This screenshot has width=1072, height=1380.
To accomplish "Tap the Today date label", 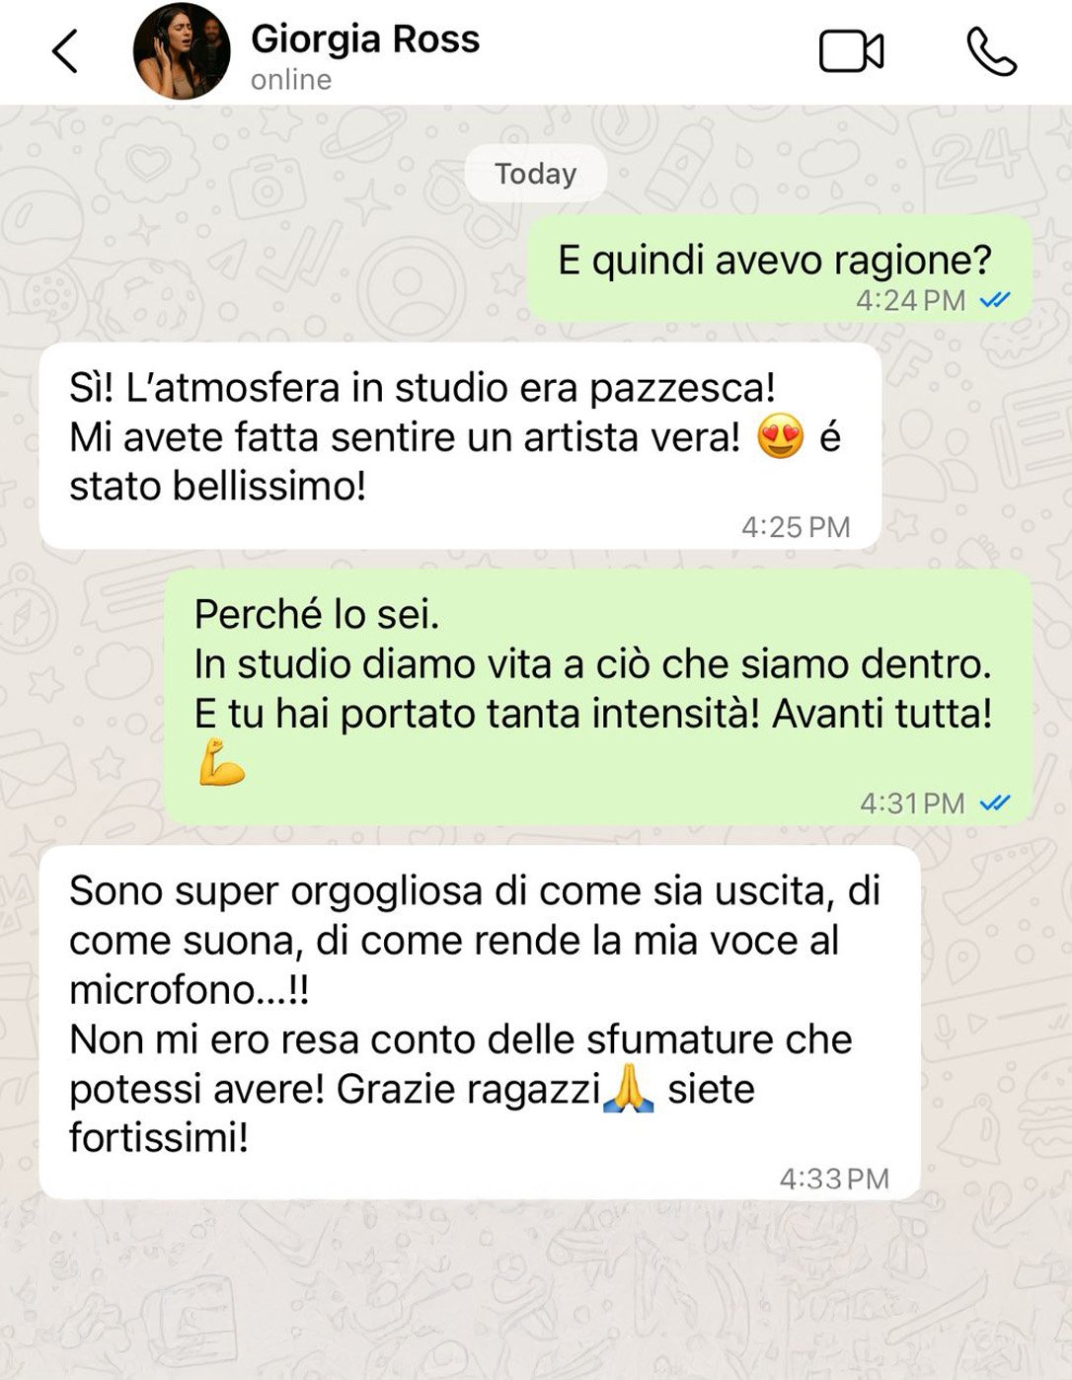I will tap(536, 174).
